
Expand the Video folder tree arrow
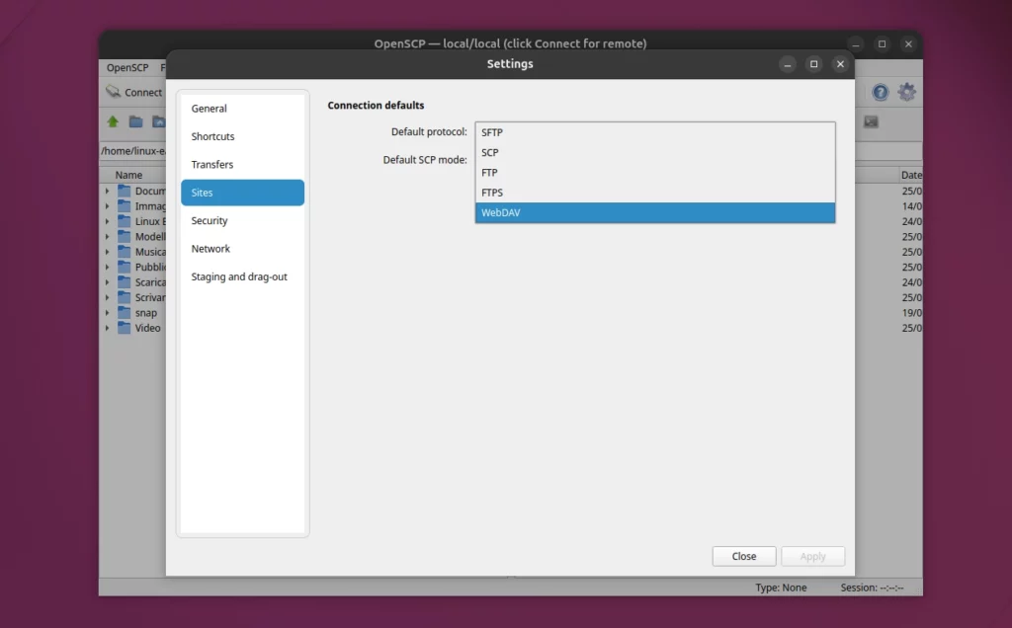coord(107,328)
